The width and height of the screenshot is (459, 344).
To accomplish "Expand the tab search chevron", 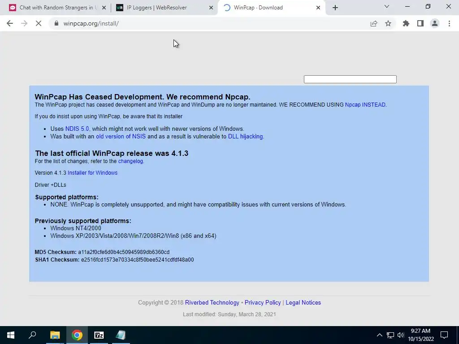I will tap(386, 6).
